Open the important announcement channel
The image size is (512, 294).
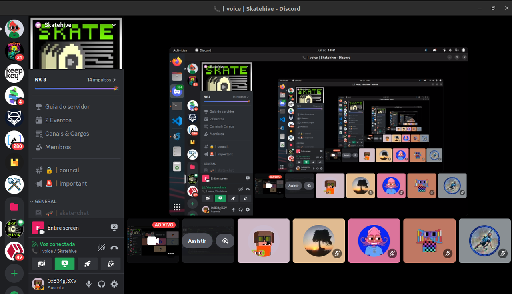(76, 184)
